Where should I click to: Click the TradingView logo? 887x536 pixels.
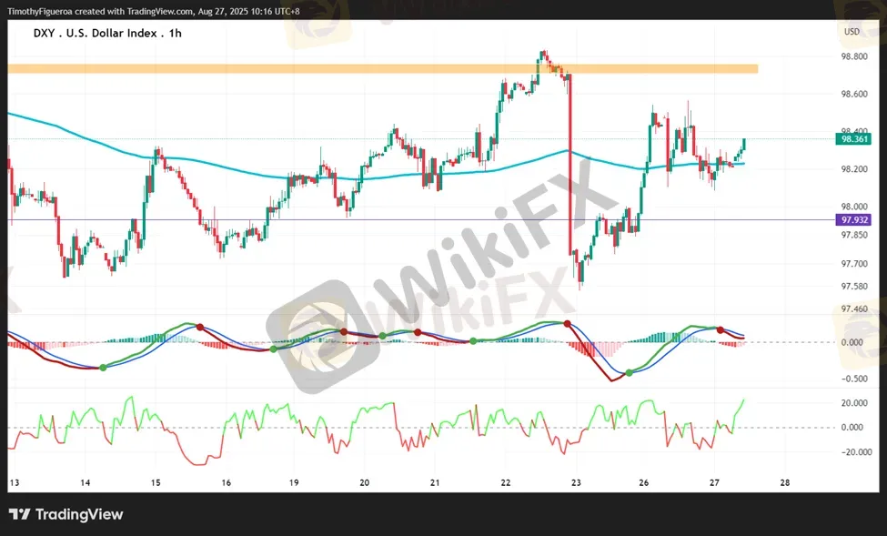[x=66, y=514]
